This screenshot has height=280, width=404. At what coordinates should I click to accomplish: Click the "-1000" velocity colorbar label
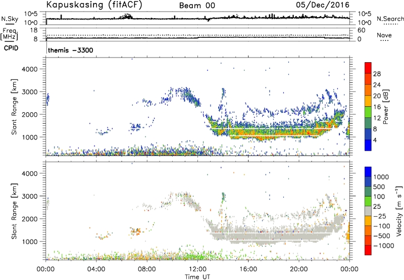tap(384, 246)
